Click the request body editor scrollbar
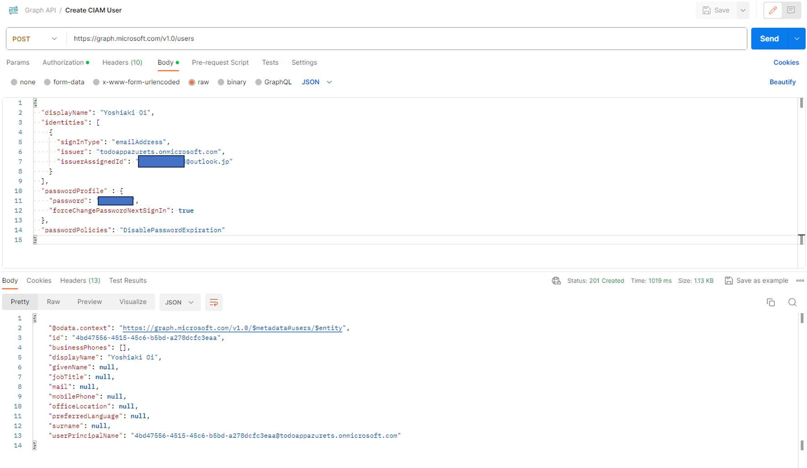Image resolution: width=807 pixels, height=468 pixels. 802,103
